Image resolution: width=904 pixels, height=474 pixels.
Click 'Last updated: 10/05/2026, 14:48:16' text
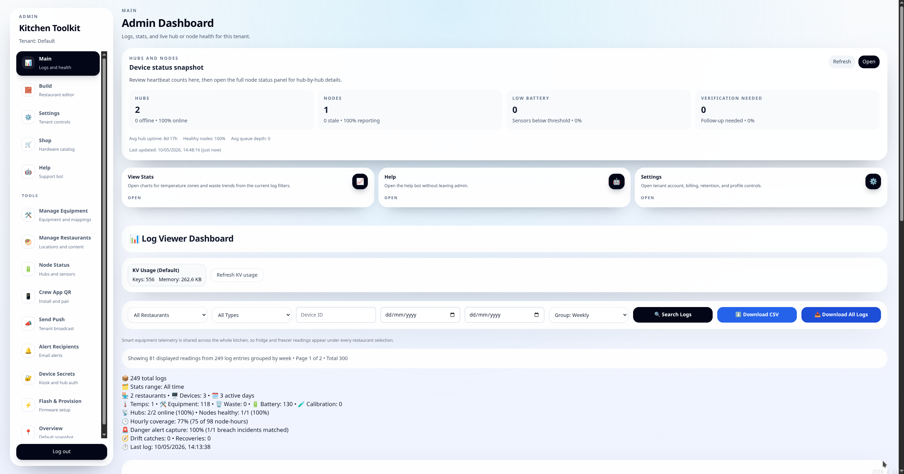click(x=175, y=150)
